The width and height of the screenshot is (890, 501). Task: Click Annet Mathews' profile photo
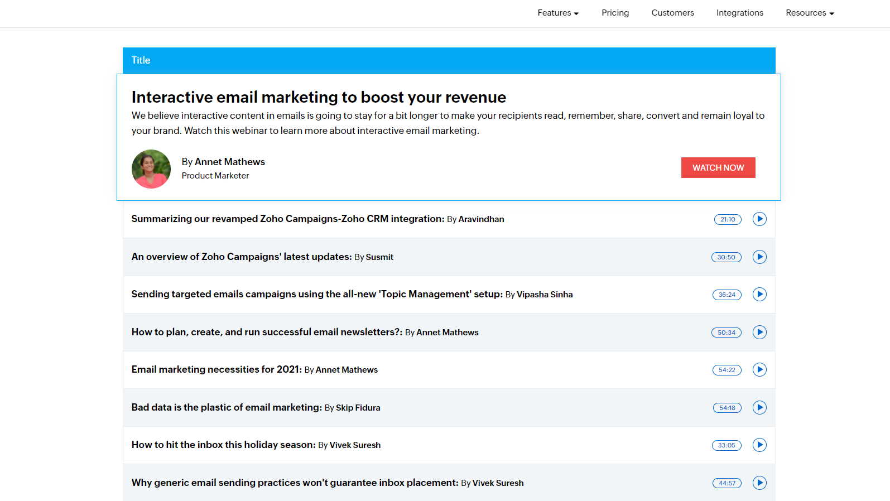coord(151,169)
